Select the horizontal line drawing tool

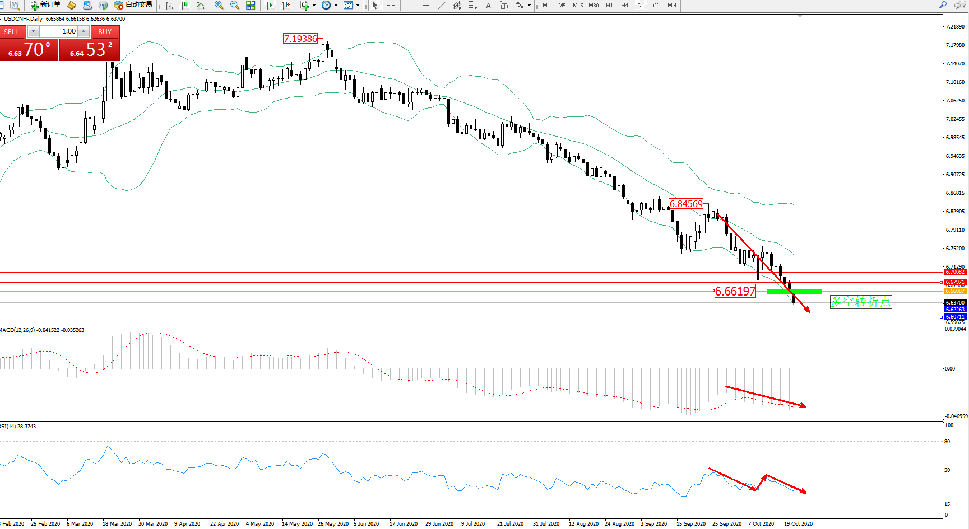point(426,5)
